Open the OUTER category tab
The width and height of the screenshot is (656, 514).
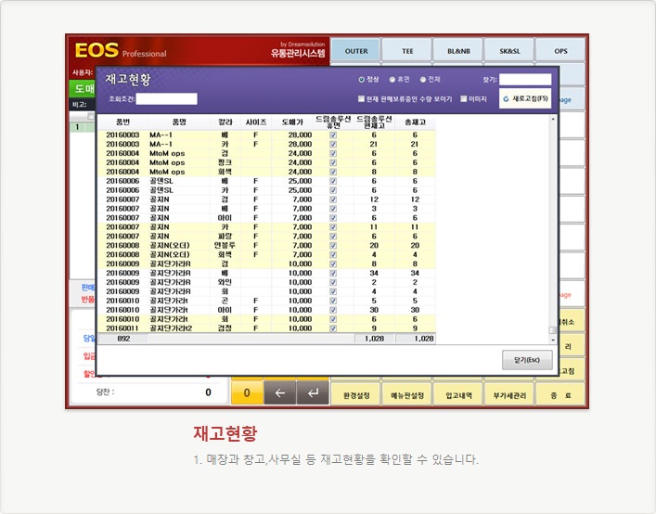click(x=356, y=51)
